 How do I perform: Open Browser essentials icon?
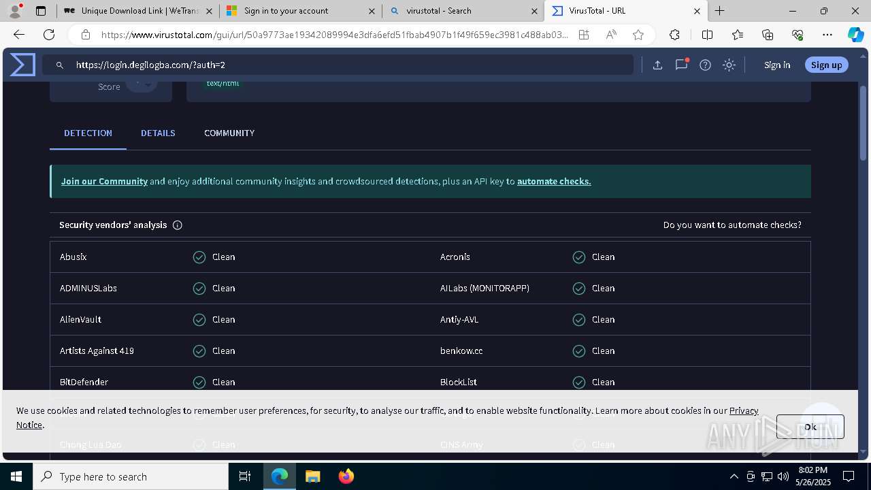coord(798,35)
